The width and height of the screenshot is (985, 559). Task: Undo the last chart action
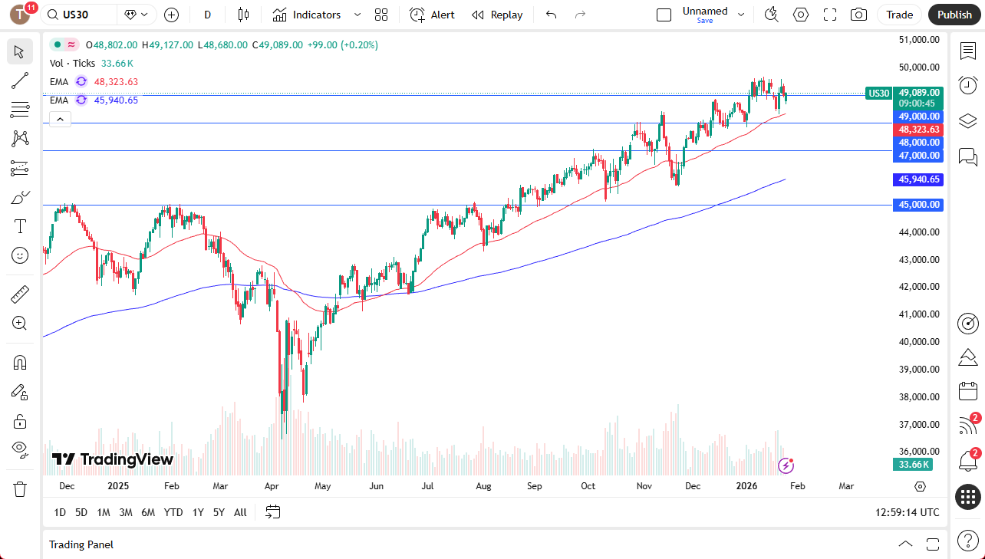pos(551,15)
